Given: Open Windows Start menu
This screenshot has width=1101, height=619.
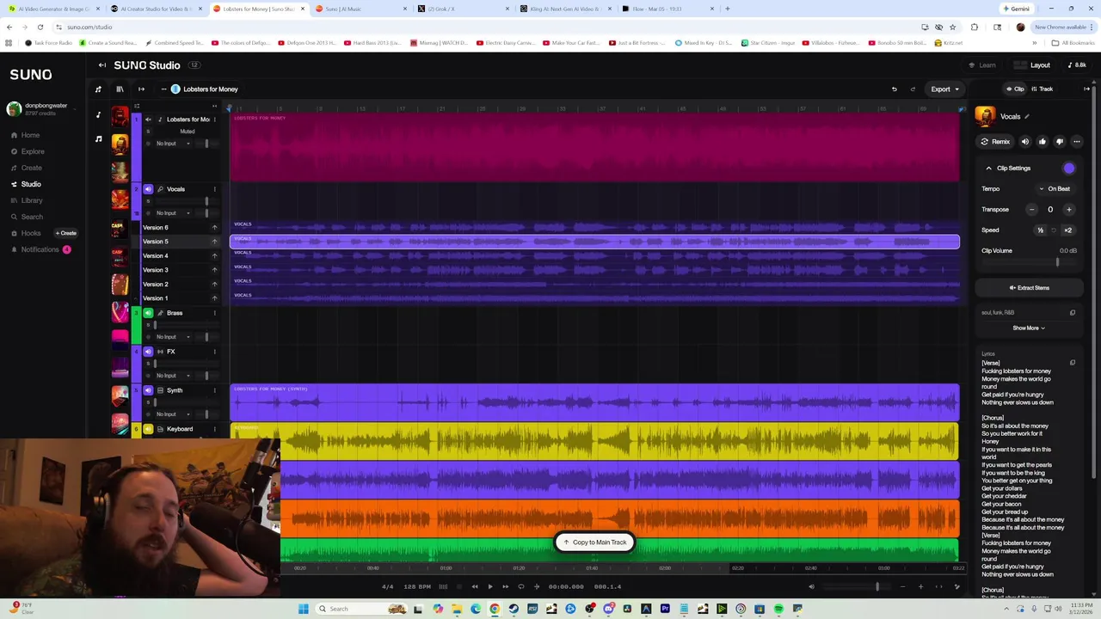Looking at the screenshot, I should click(x=303, y=609).
